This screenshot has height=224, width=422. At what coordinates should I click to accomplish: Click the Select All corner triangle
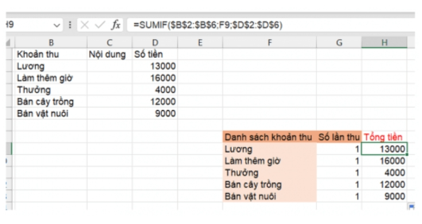9,43
